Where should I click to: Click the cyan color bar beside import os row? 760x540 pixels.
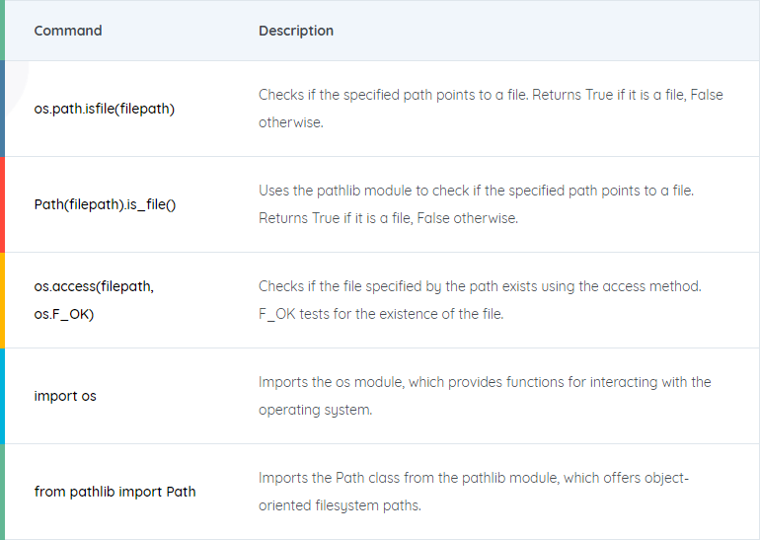tap(2, 396)
